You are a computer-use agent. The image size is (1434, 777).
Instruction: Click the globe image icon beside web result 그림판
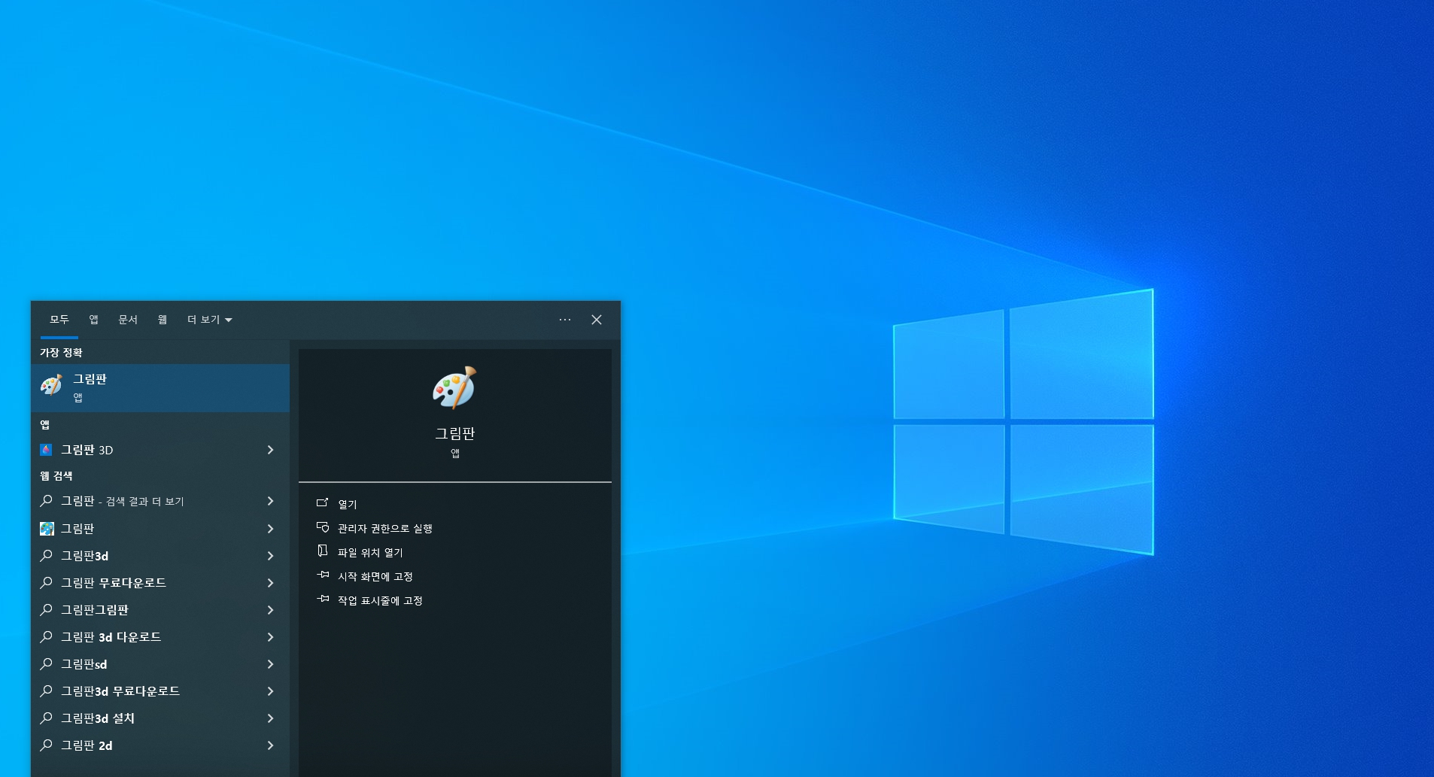point(47,529)
